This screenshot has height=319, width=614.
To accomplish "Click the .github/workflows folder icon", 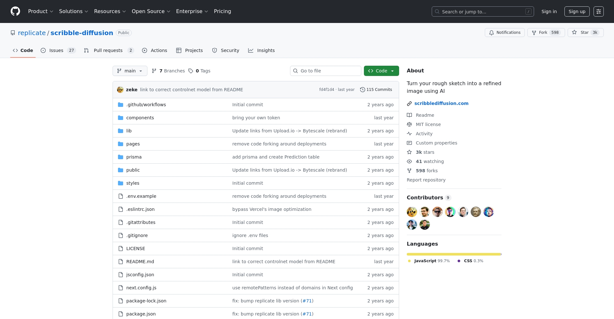I will pos(121,105).
